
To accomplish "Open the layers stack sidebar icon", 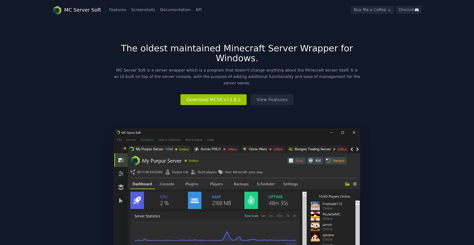I will [x=121, y=187].
